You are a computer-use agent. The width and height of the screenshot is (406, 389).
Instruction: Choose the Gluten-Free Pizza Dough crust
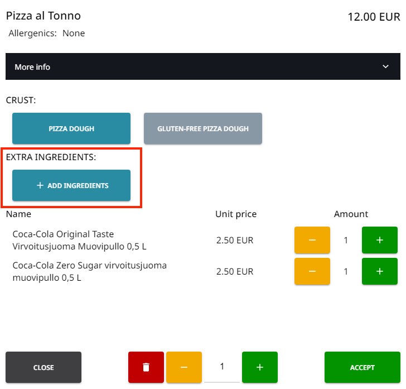pyautogui.click(x=202, y=128)
